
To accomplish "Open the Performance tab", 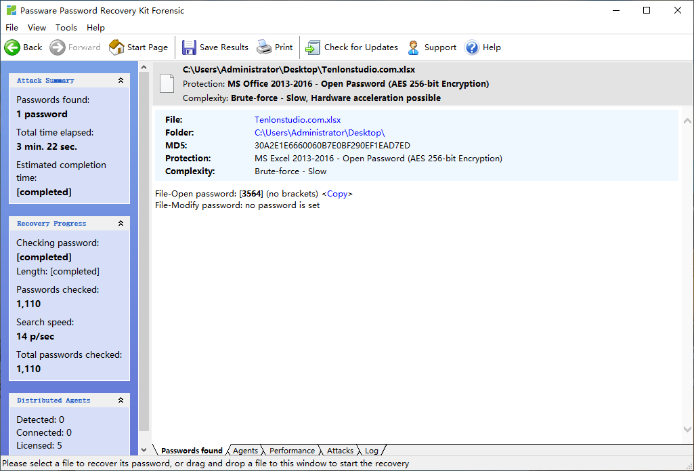I will 292,451.
